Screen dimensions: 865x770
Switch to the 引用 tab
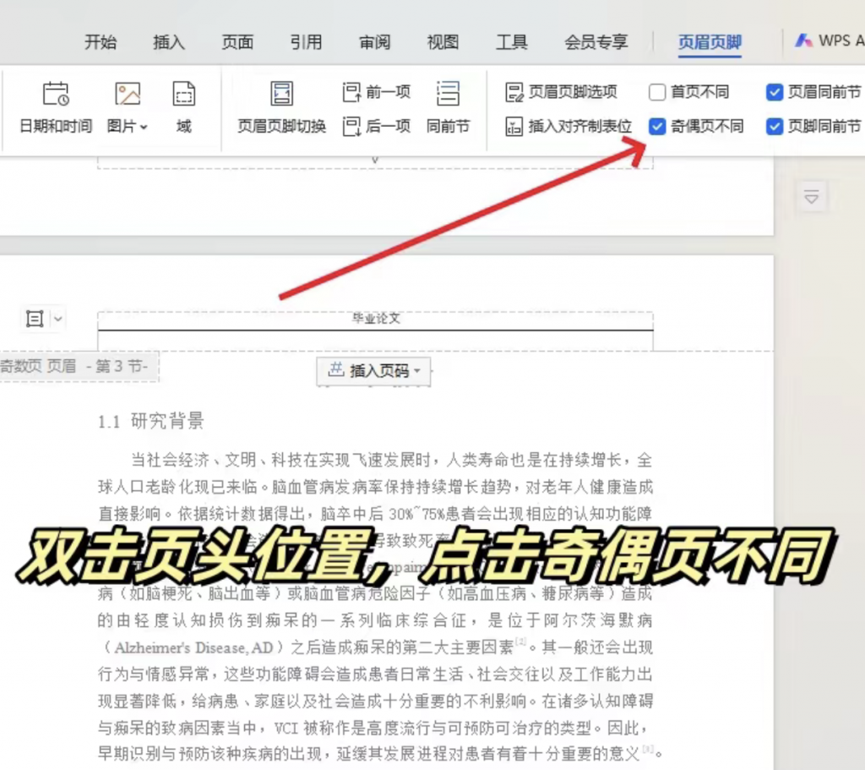306,42
